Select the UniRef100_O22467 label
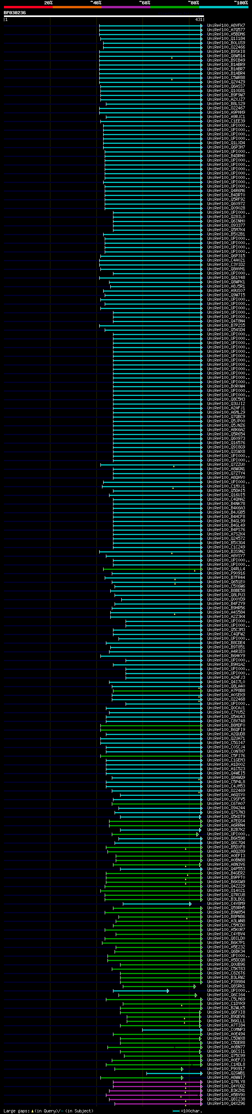The image size is (252, 1114). tap(226, 107)
